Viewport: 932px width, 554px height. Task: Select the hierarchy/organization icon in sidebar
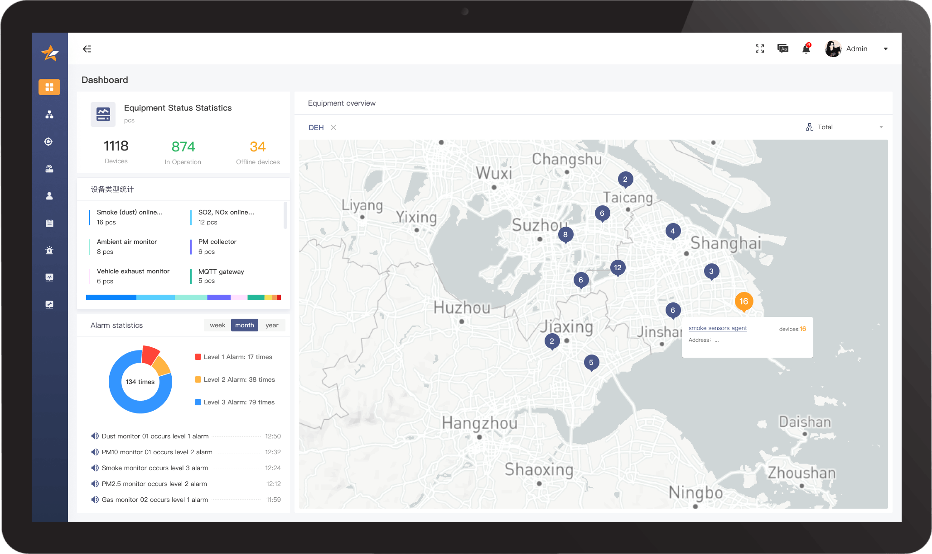49,114
